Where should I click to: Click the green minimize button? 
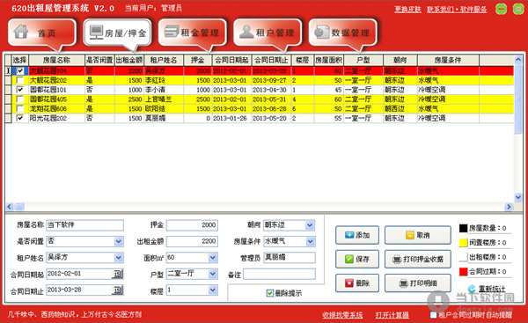click(x=501, y=9)
